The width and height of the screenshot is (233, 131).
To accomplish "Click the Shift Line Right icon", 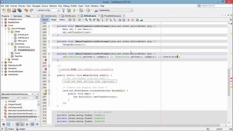I will coord(123,20).
